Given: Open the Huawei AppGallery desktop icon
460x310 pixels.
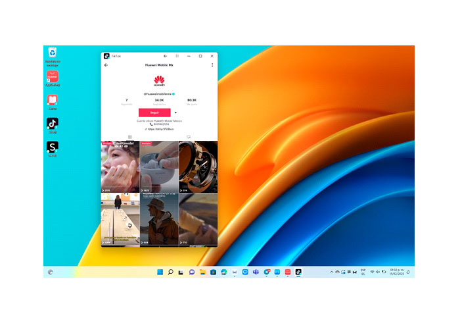Looking at the screenshot, I should click(x=53, y=78).
